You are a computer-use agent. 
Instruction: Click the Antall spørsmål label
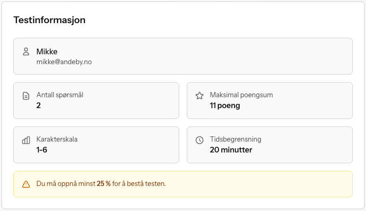coord(60,95)
